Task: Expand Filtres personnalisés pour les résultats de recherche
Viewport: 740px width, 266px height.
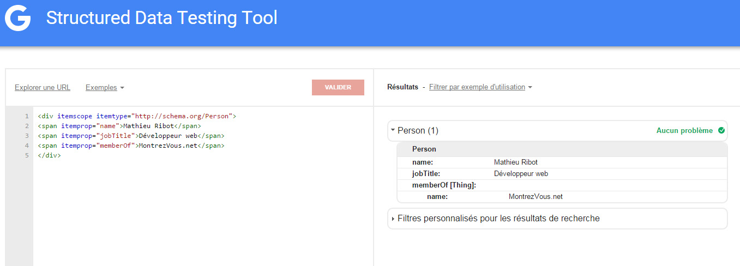Action: (557, 219)
